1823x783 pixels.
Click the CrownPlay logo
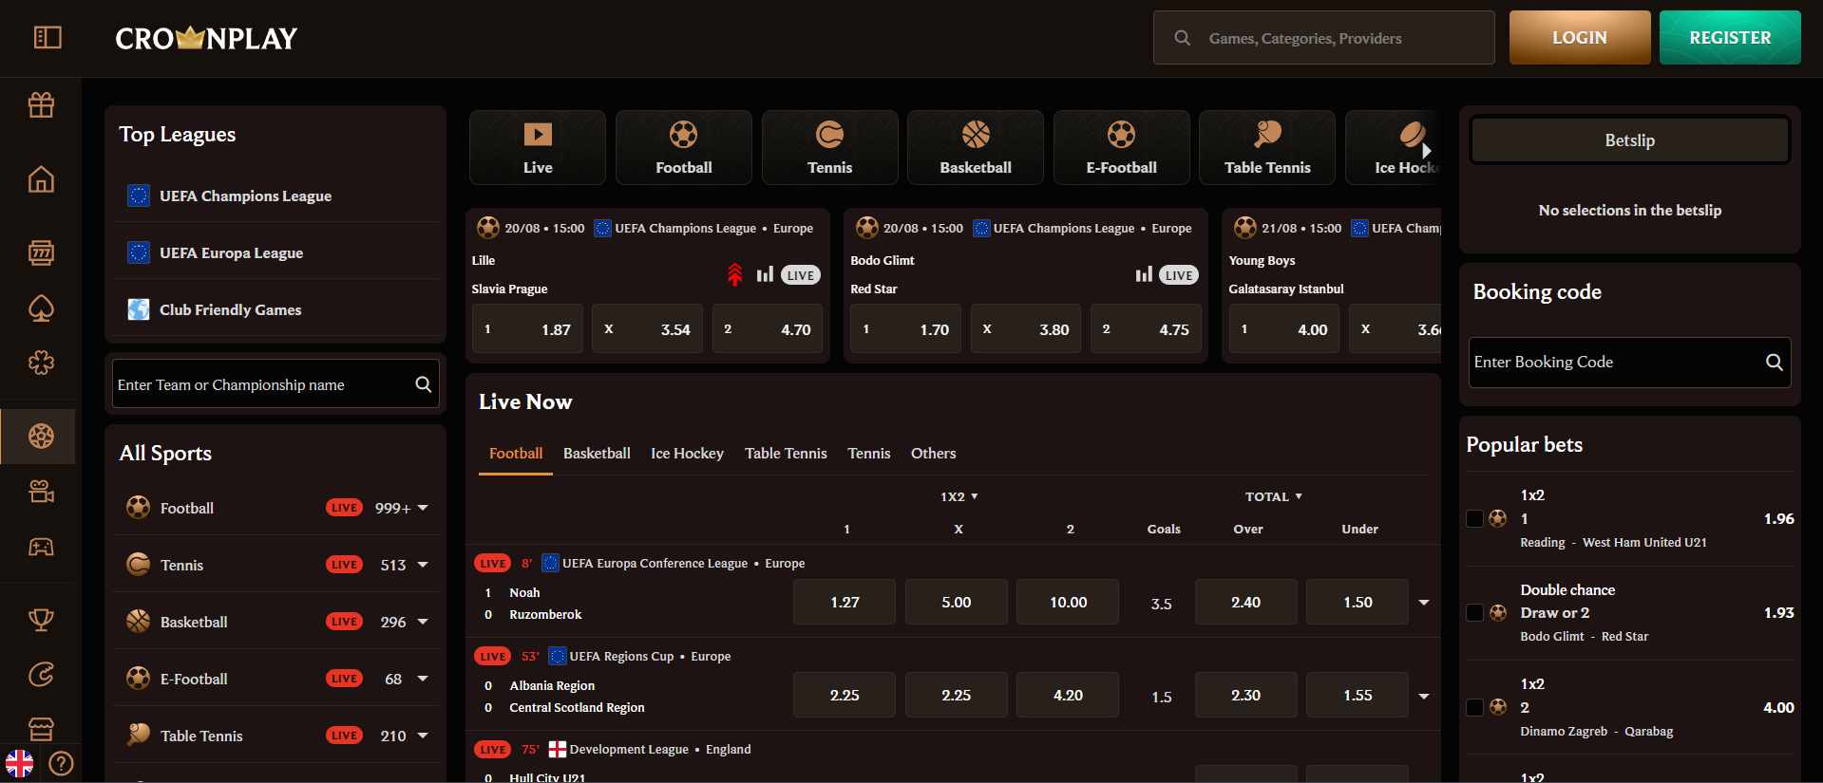coord(206,38)
